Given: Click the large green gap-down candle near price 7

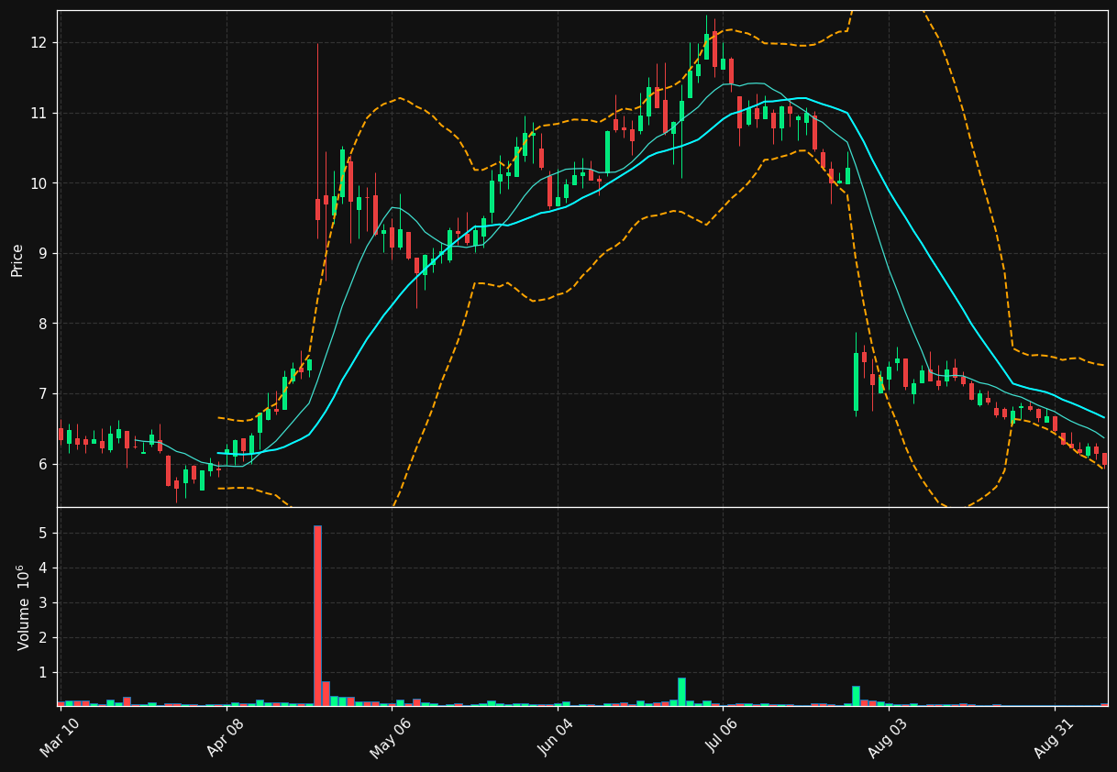Looking at the screenshot, I should coord(856,381).
